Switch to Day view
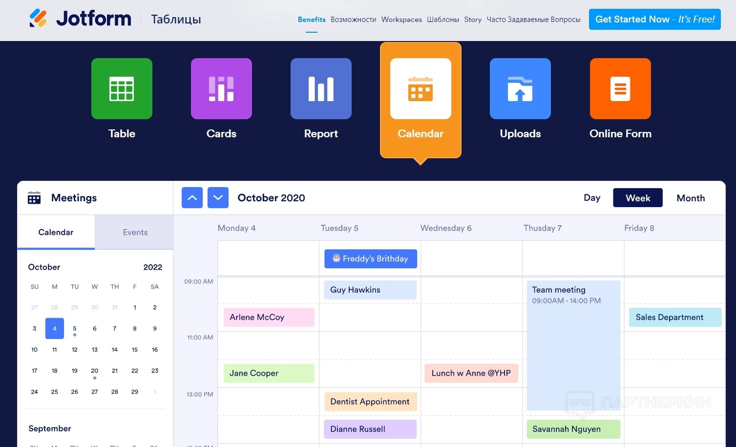Screen dimensions: 736x447 pos(592,198)
